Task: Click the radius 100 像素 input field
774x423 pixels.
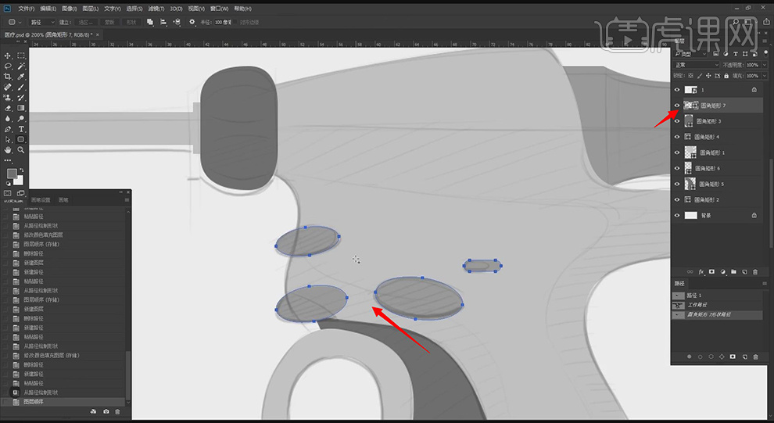Action: point(223,22)
